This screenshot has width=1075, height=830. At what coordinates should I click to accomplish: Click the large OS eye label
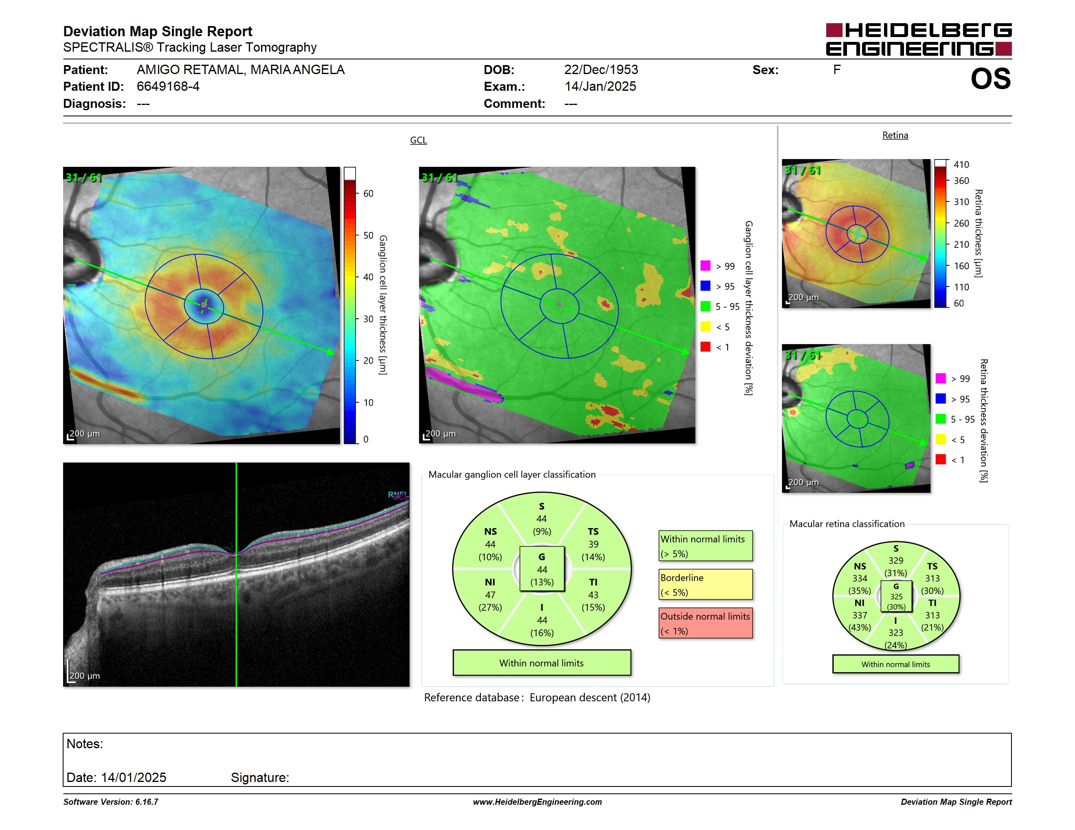coord(990,79)
